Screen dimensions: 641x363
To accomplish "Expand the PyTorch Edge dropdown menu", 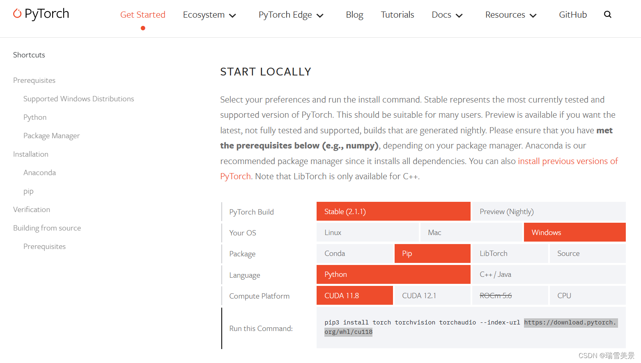I will [x=291, y=15].
